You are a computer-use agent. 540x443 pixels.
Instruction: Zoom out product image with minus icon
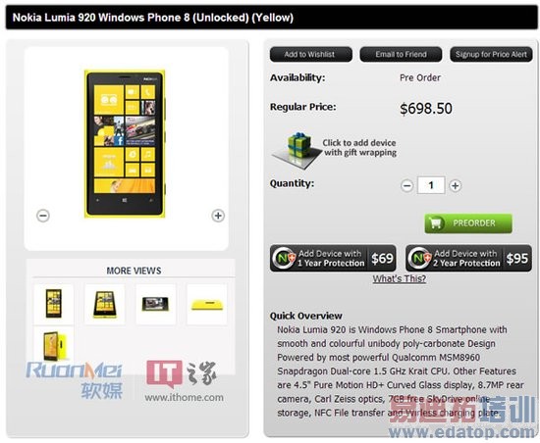43,216
